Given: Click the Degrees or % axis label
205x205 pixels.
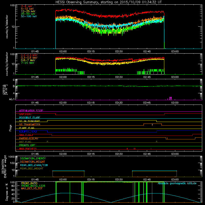Looking at the screenshot, I should 7,192.
